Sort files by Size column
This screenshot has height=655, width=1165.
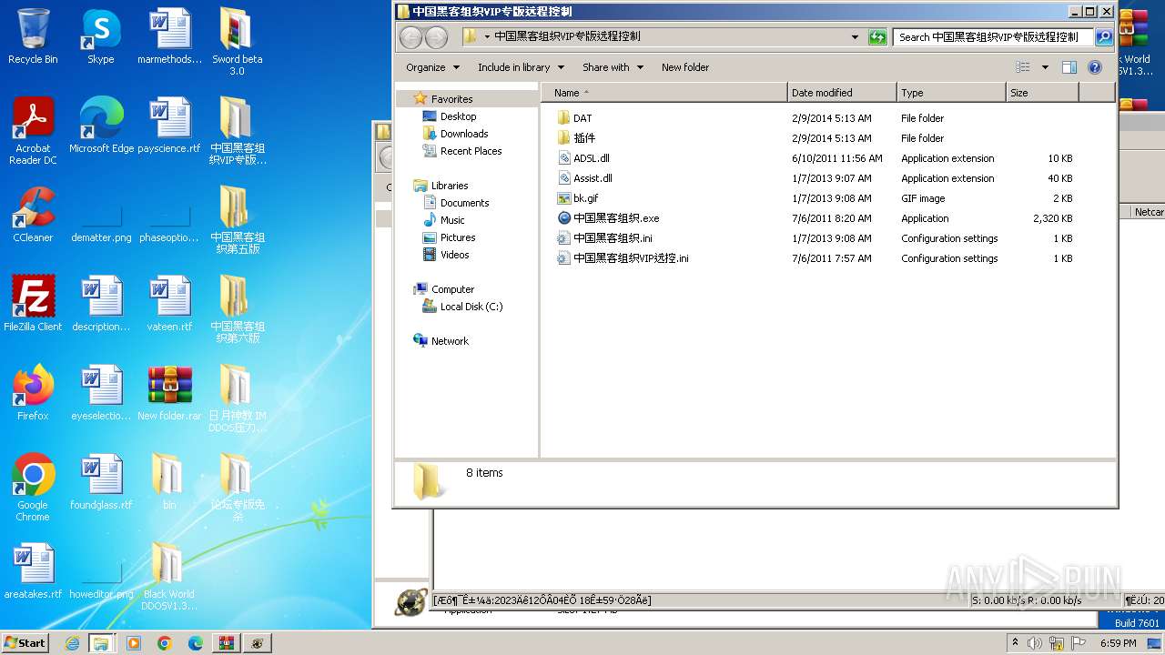(1042, 93)
